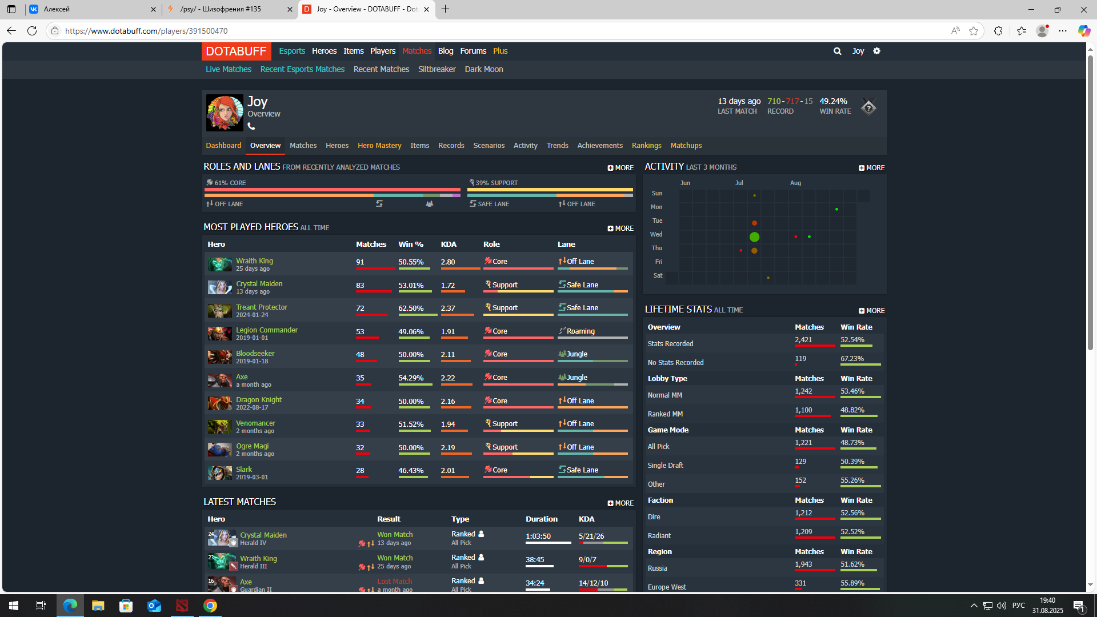Expand MORE for the Activity section
The height and width of the screenshot is (617, 1097).
click(871, 168)
